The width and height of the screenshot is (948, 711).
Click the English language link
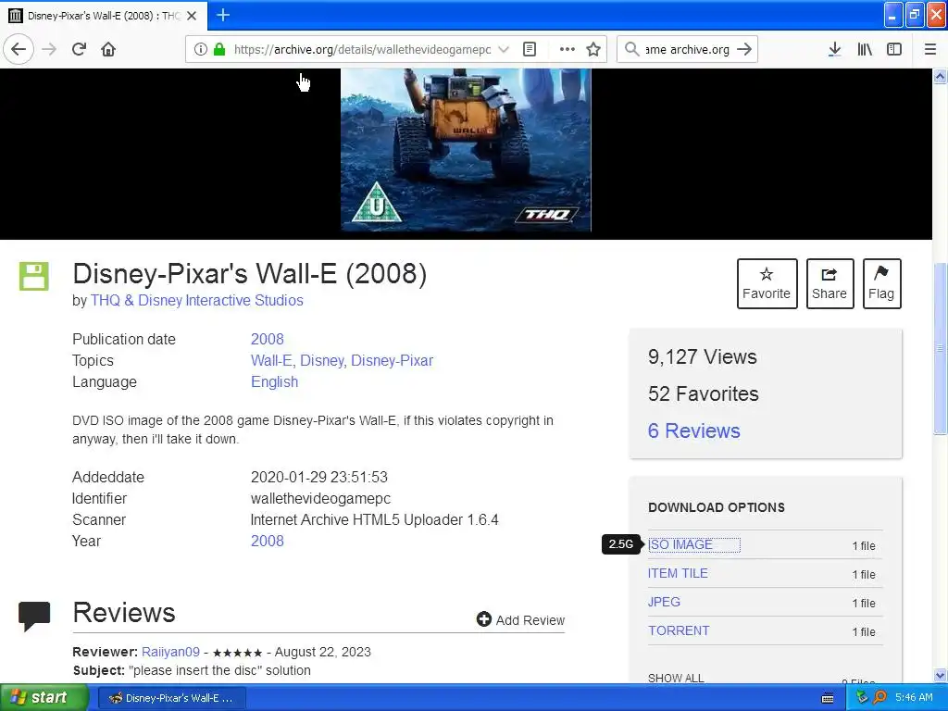pyautogui.click(x=274, y=382)
